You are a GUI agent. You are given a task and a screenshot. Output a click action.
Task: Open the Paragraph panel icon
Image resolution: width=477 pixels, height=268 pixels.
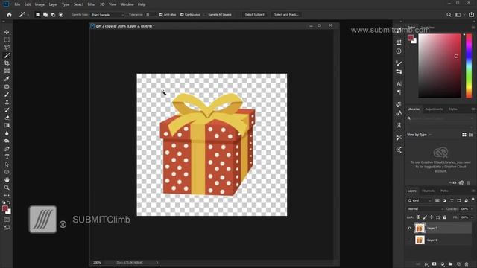coord(399,92)
